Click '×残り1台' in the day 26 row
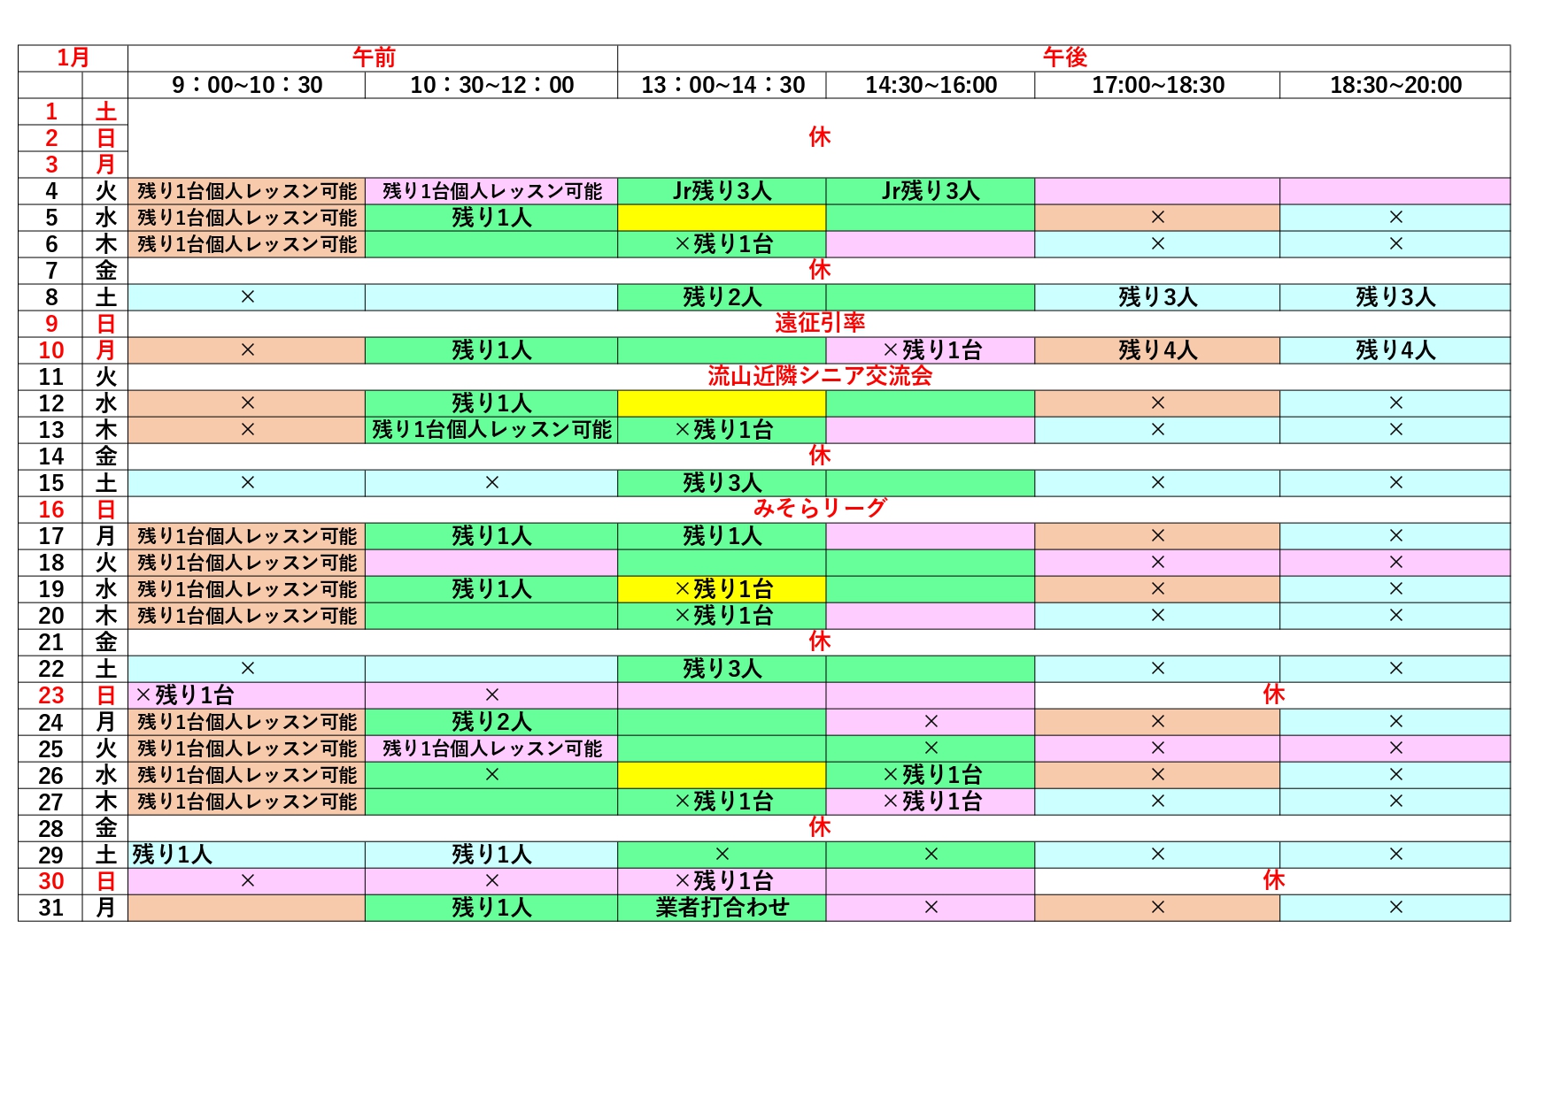Image resolution: width=1553 pixels, height=1097 pixels. click(932, 775)
